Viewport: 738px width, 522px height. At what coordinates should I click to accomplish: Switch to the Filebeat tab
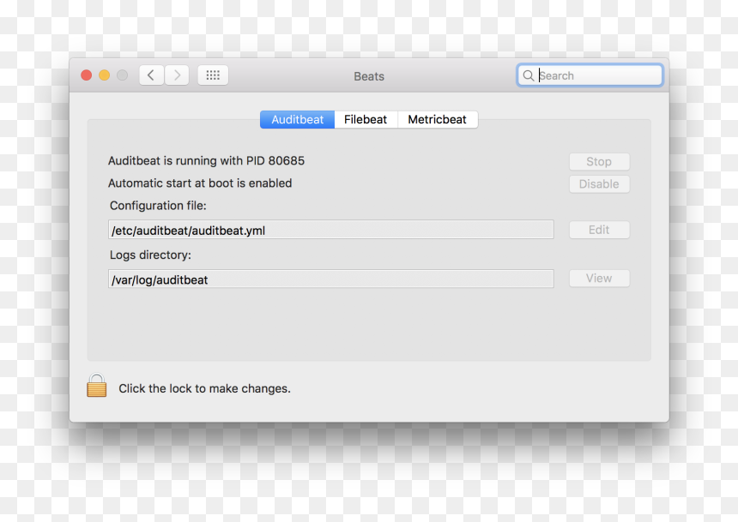point(366,119)
